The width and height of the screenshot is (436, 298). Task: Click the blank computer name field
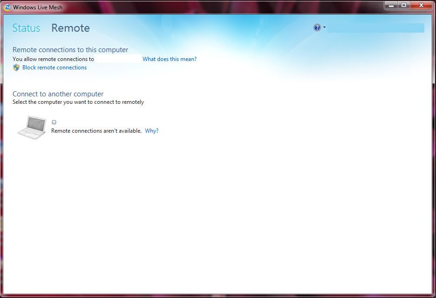coord(118,59)
